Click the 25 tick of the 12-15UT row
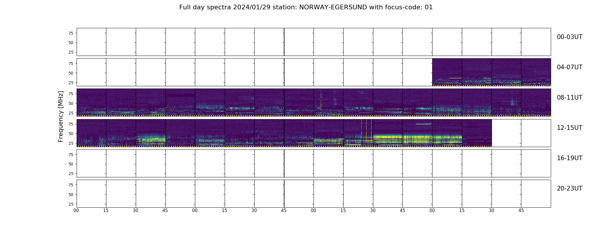612x233 pixels. [x=71, y=143]
